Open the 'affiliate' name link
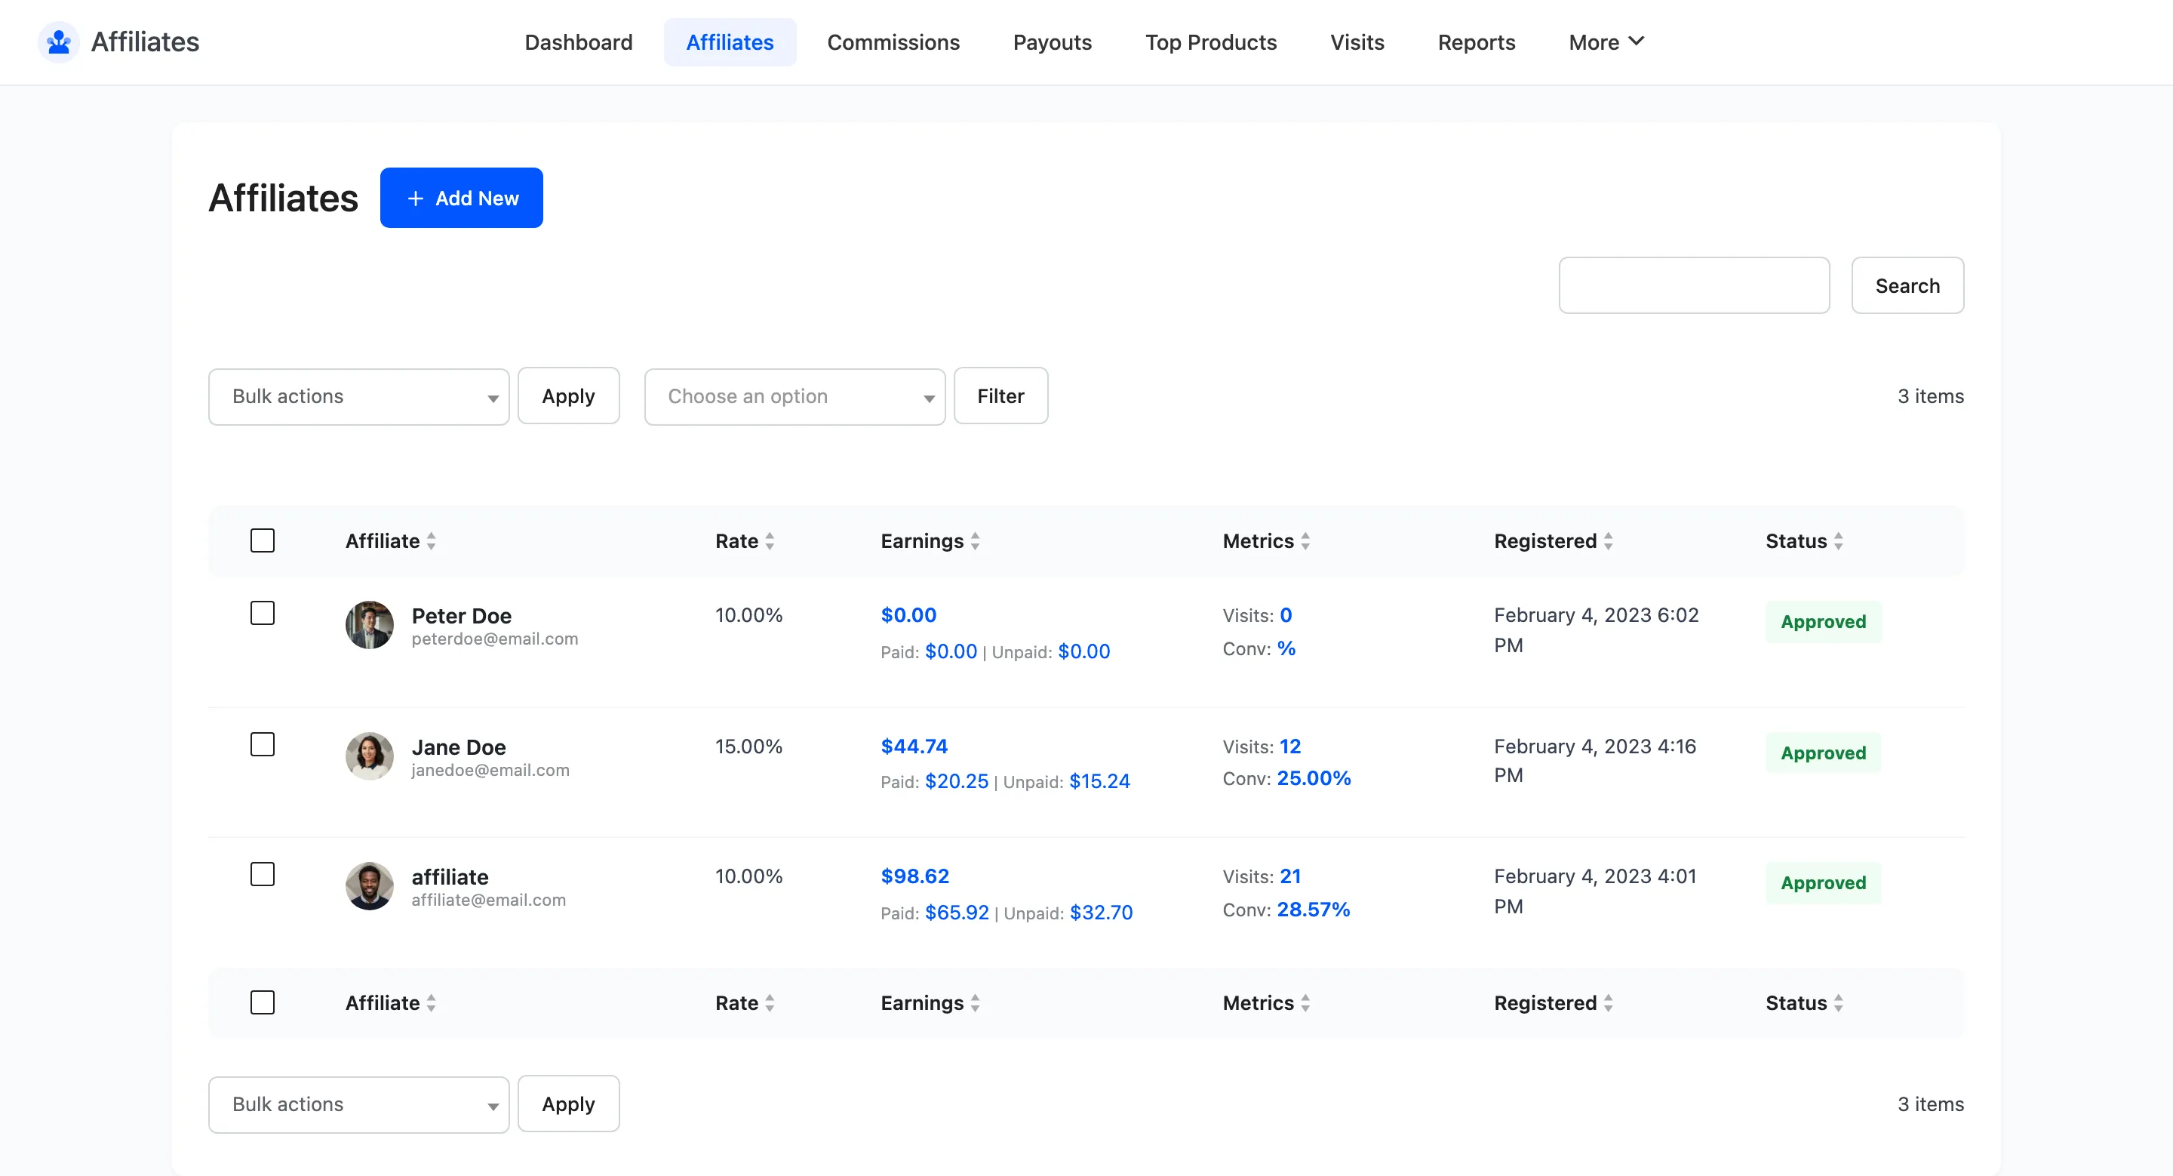This screenshot has width=2173, height=1176. click(x=450, y=877)
